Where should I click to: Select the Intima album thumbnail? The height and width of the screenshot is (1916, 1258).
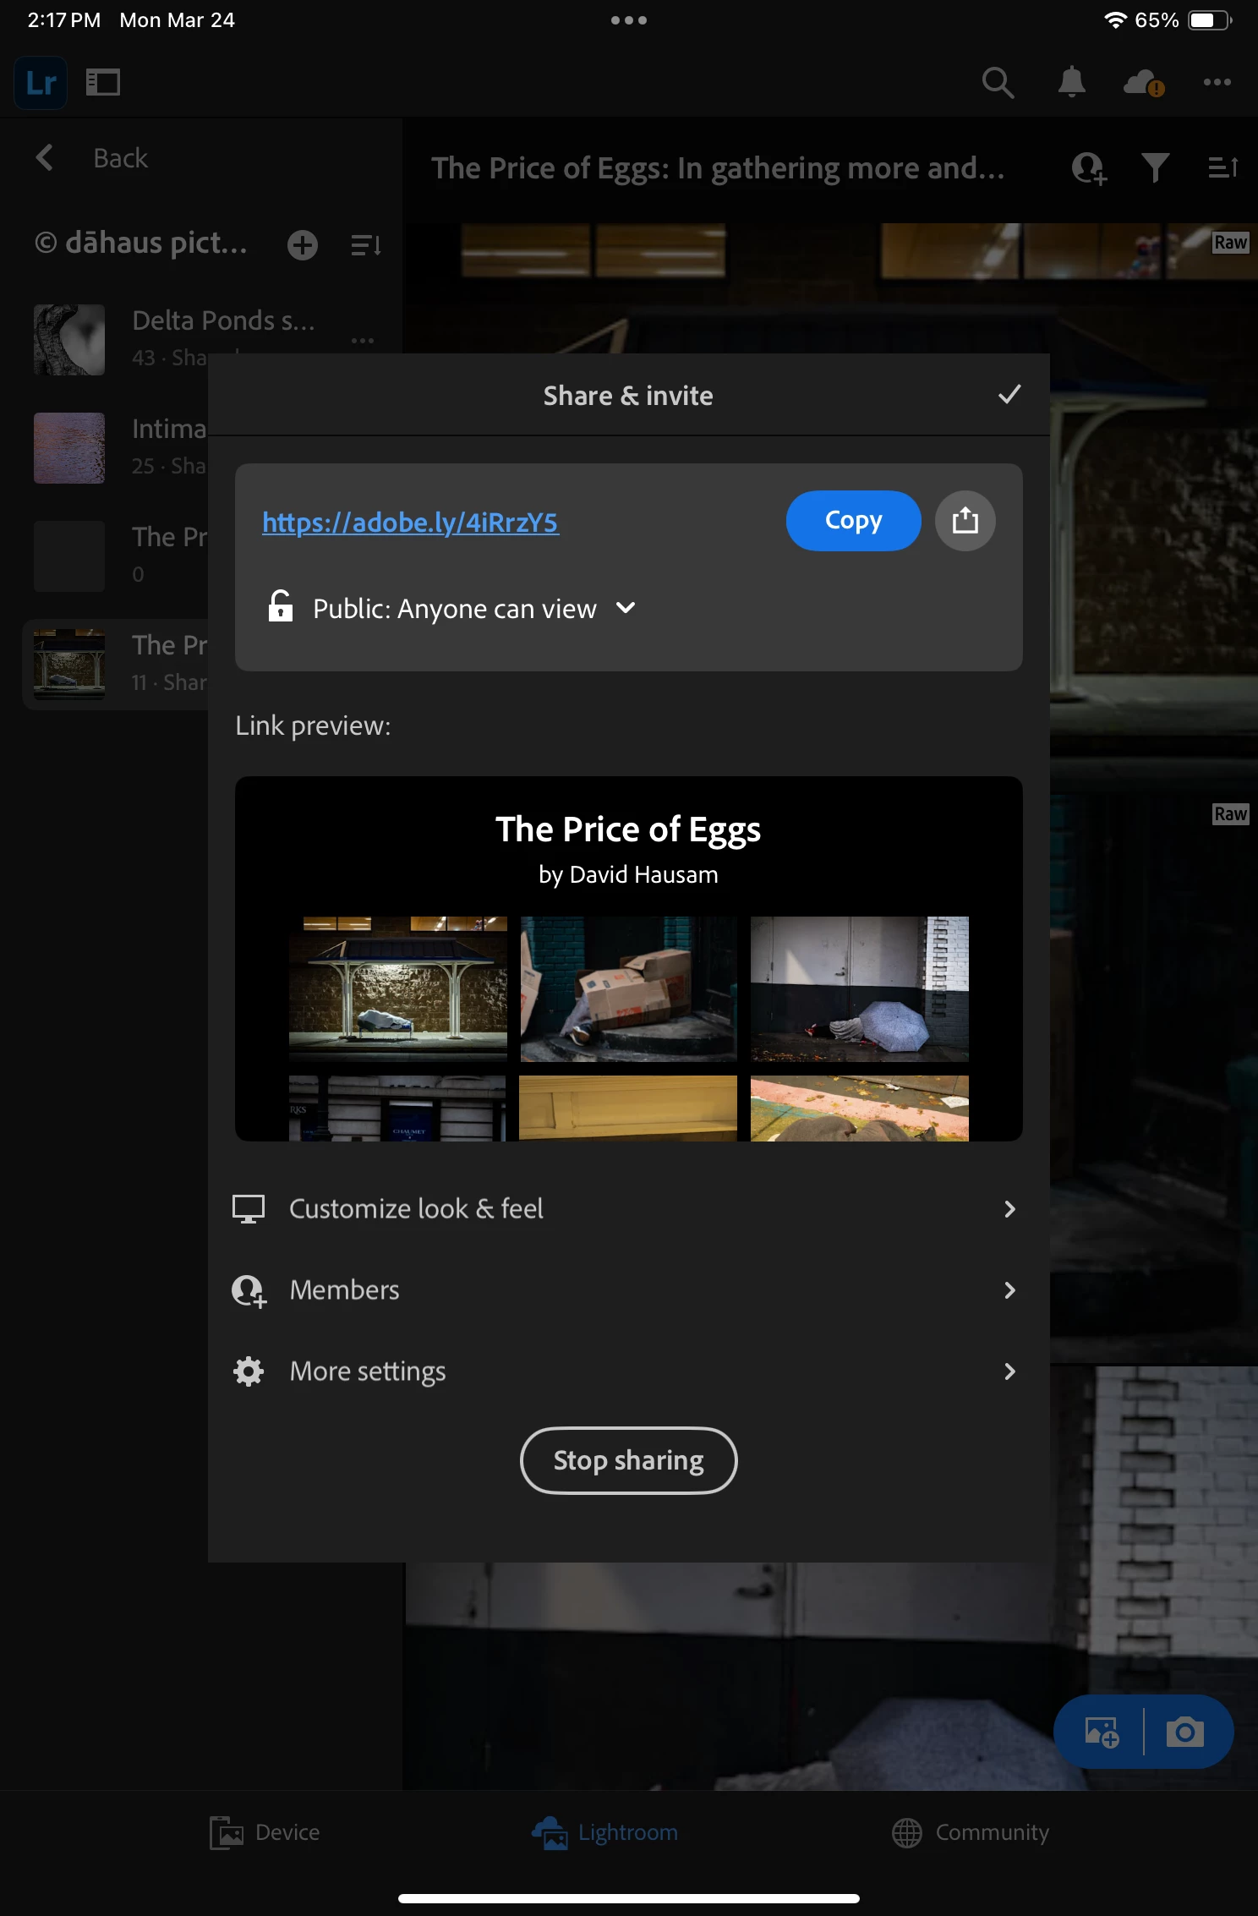69,448
